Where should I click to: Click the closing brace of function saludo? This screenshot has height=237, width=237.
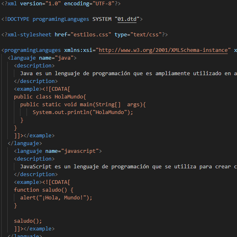pos(15,206)
